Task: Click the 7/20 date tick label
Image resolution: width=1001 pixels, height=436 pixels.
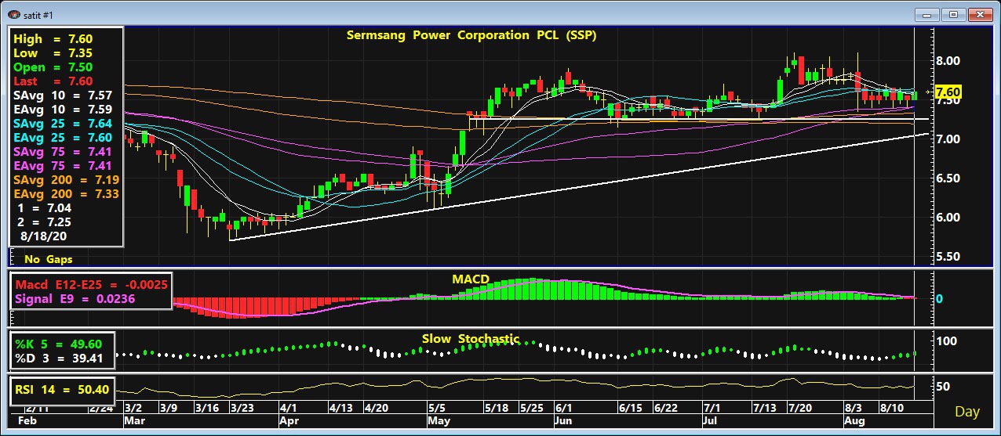Action: (799, 409)
